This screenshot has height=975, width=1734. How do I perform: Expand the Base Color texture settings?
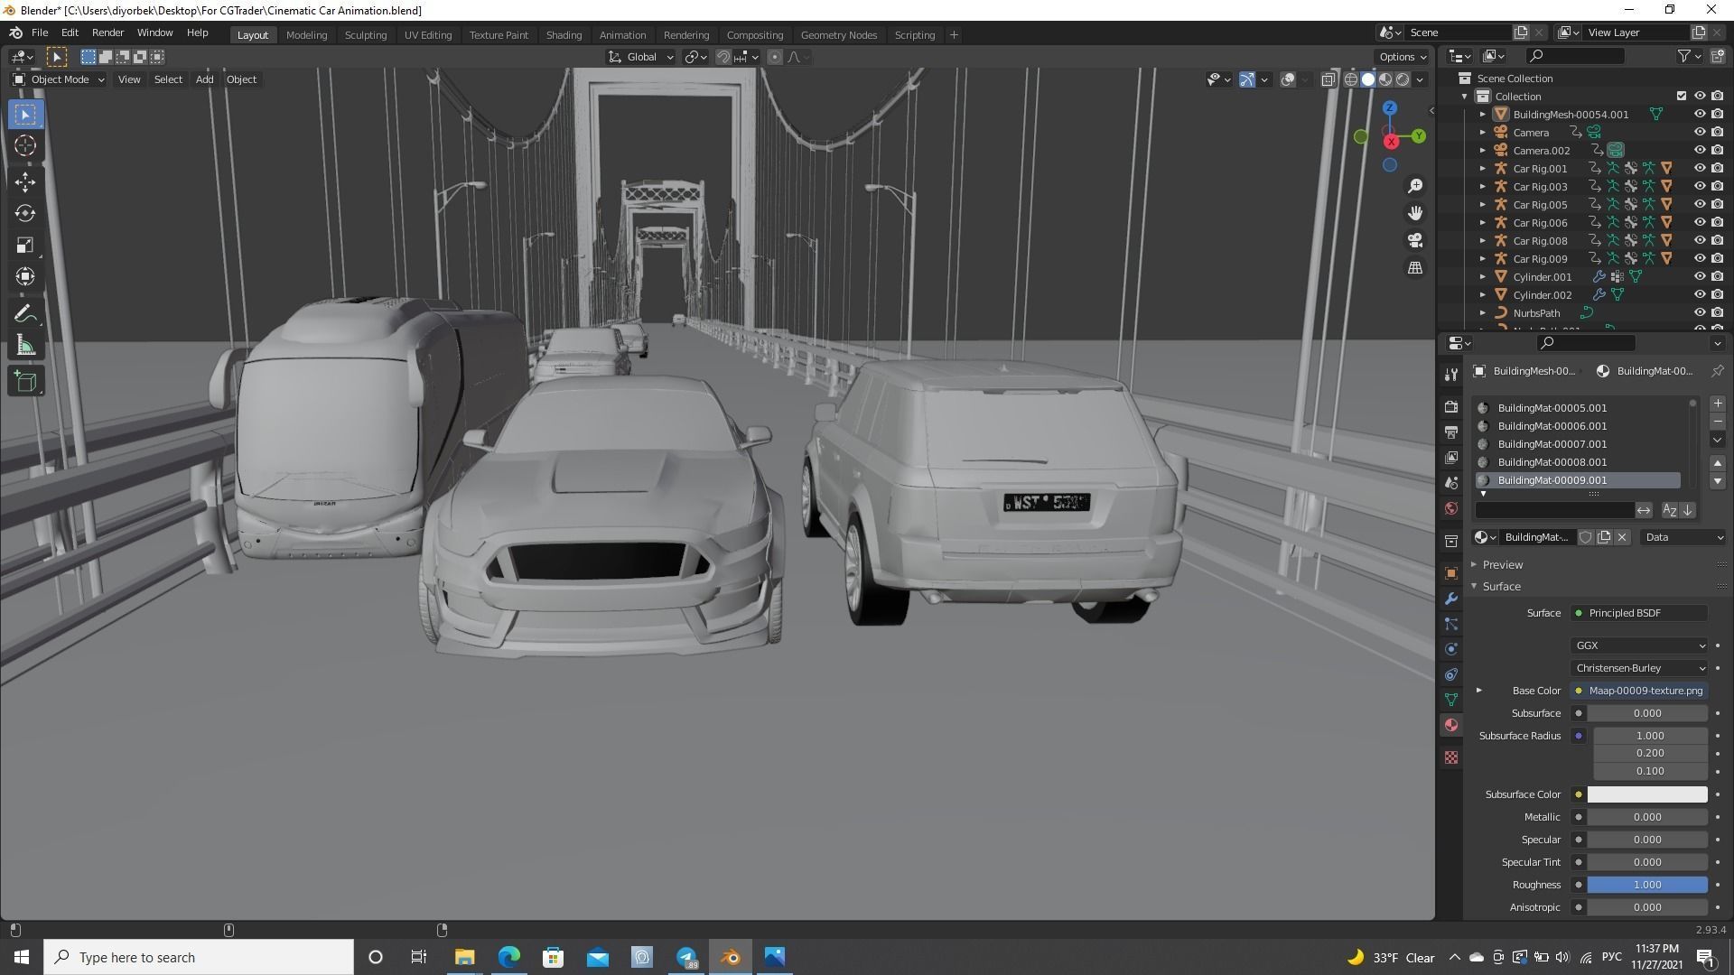tap(1478, 691)
